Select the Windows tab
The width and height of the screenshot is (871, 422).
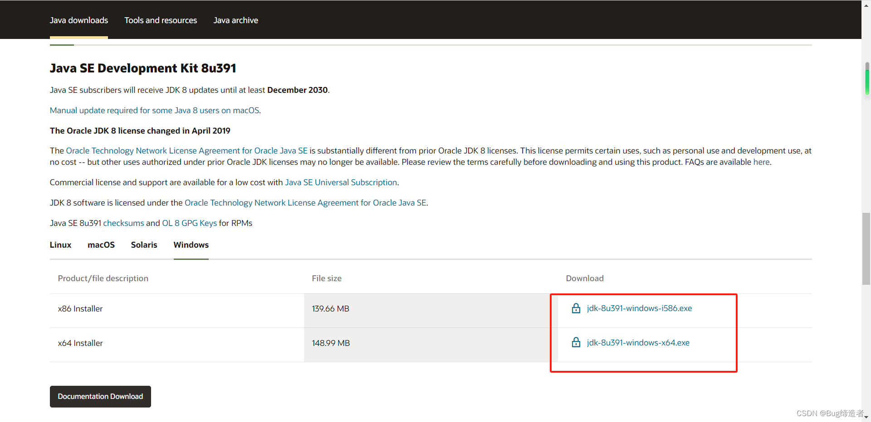pos(191,245)
